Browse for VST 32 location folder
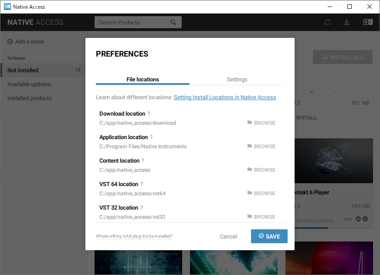The image size is (380, 275). (261, 217)
